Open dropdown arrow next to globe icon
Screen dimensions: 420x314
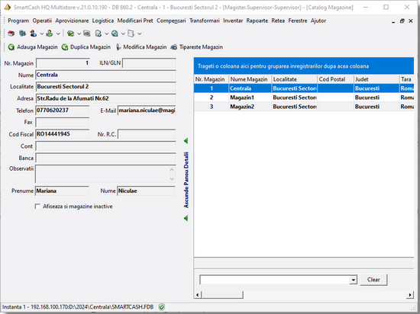tap(123, 34)
